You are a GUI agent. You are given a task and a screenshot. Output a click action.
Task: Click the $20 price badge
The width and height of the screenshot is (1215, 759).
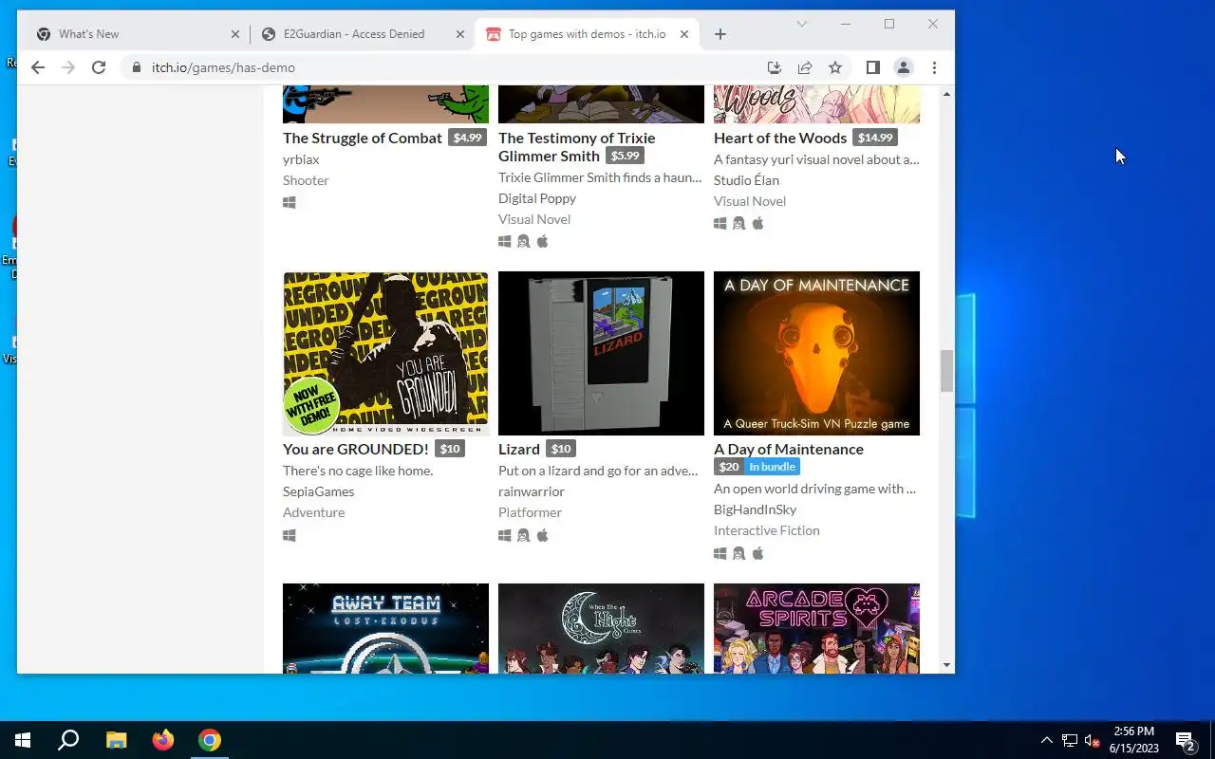[728, 467]
